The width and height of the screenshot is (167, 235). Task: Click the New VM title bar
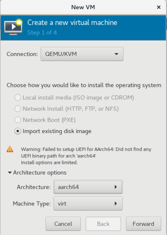click(x=83, y=7)
